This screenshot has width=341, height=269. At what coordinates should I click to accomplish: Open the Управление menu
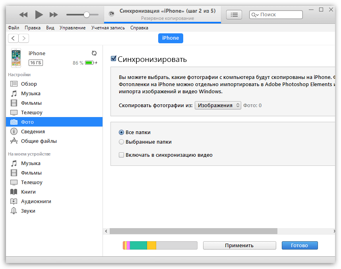pyautogui.click(x=72, y=28)
